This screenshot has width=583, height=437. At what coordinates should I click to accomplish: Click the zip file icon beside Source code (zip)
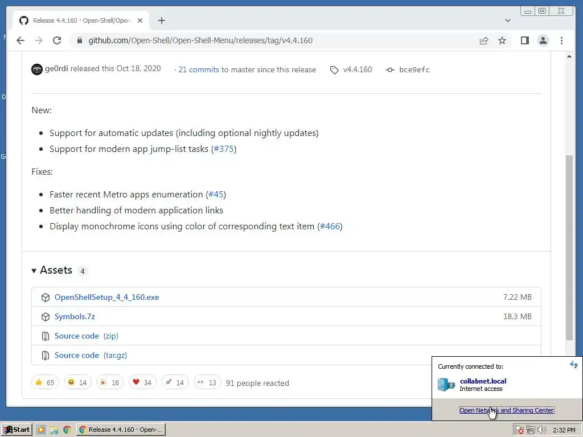(x=46, y=336)
